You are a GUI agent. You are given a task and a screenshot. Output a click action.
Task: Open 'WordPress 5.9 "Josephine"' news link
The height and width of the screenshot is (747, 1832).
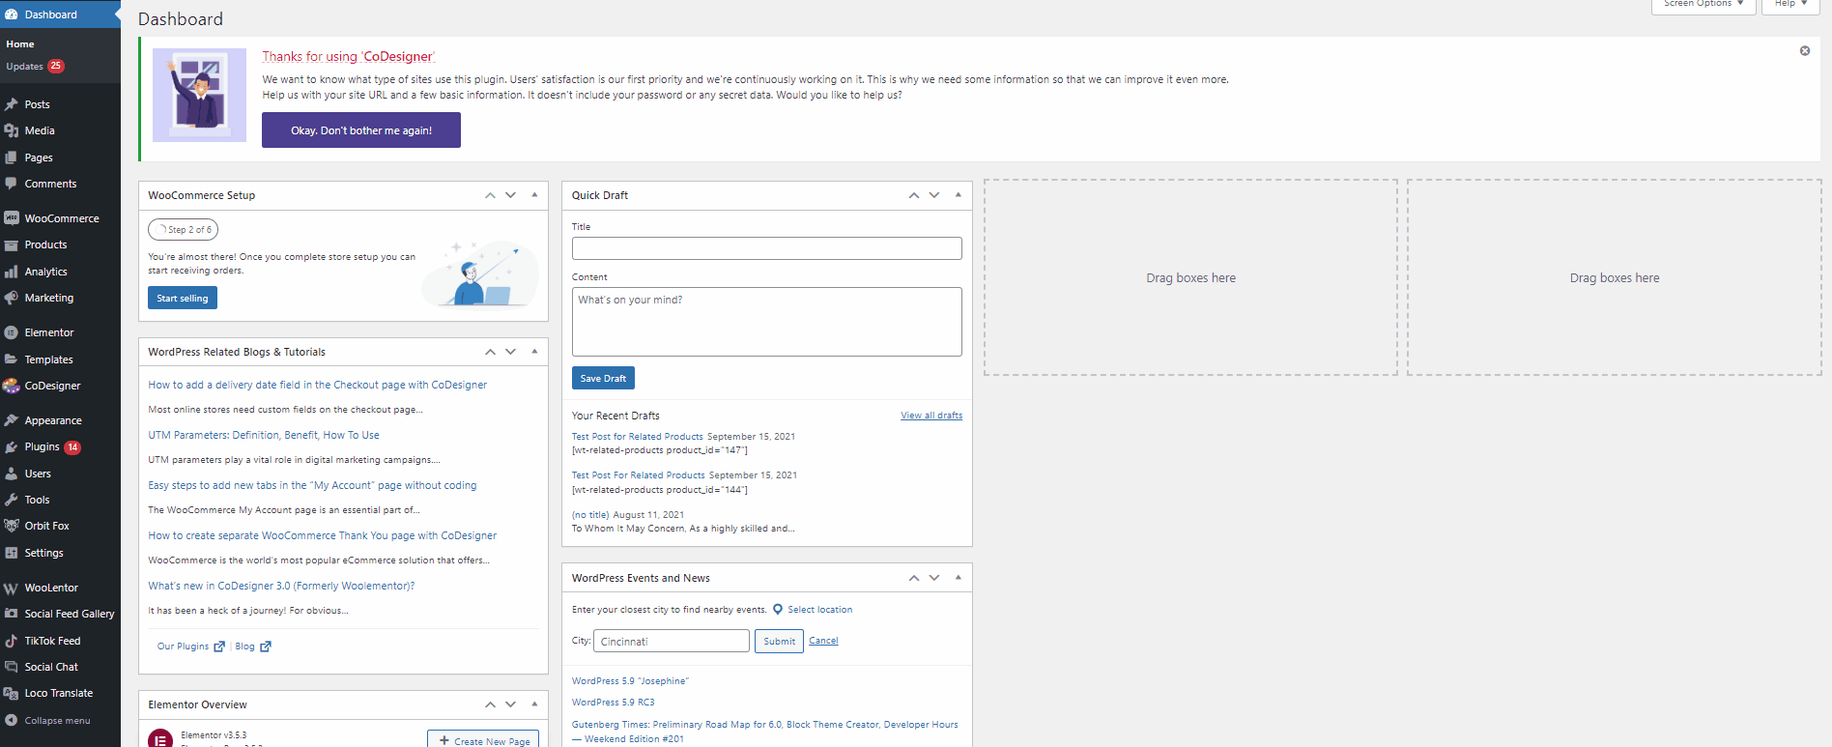tap(630, 681)
